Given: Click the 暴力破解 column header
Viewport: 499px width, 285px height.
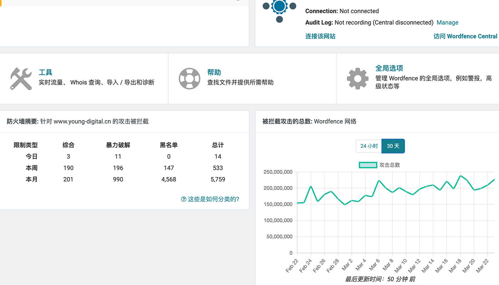Looking at the screenshot, I should tap(118, 145).
